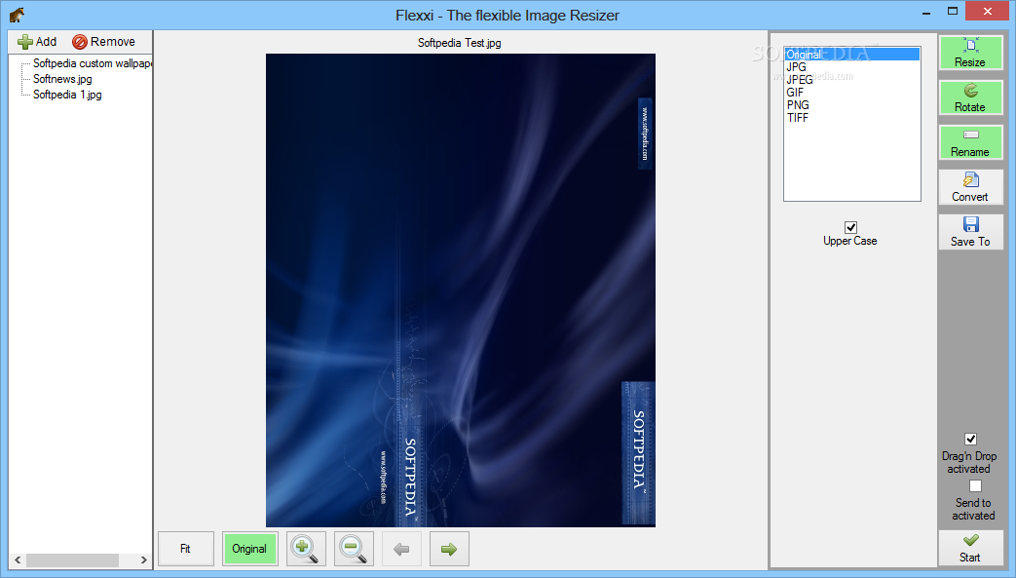Select Softpedia custom wallpaper file in list

[93, 63]
